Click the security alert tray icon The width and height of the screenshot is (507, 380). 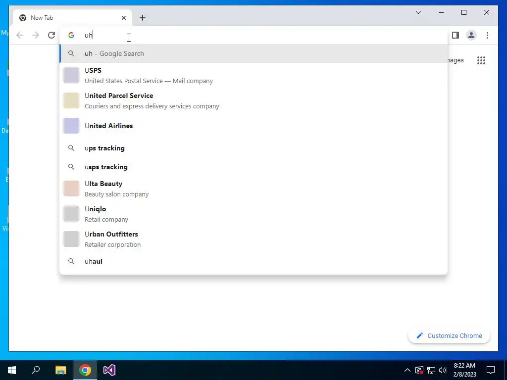click(419, 370)
